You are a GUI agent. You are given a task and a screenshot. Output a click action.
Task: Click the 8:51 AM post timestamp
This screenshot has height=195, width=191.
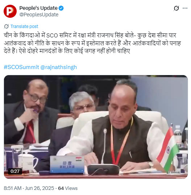click(x=13, y=188)
